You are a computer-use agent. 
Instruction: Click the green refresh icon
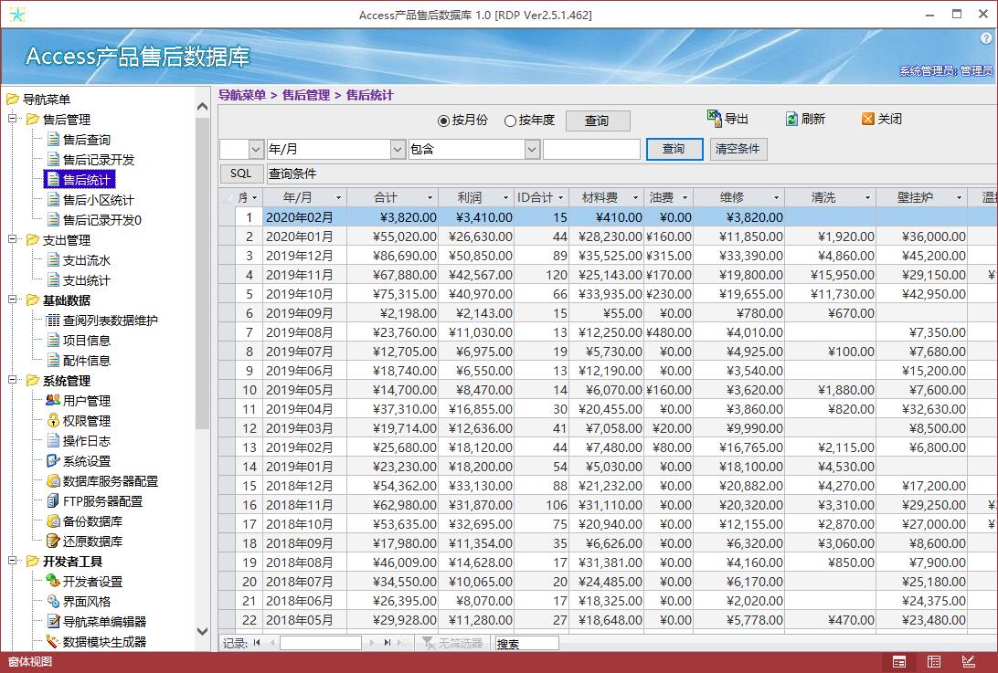791,119
